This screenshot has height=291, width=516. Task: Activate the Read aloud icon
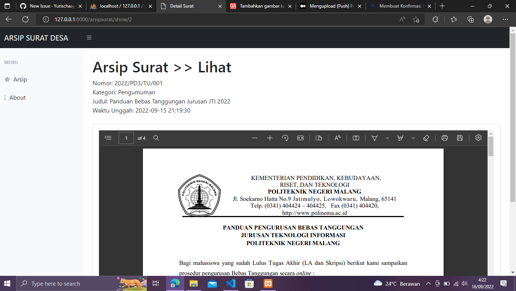[x=337, y=138]
